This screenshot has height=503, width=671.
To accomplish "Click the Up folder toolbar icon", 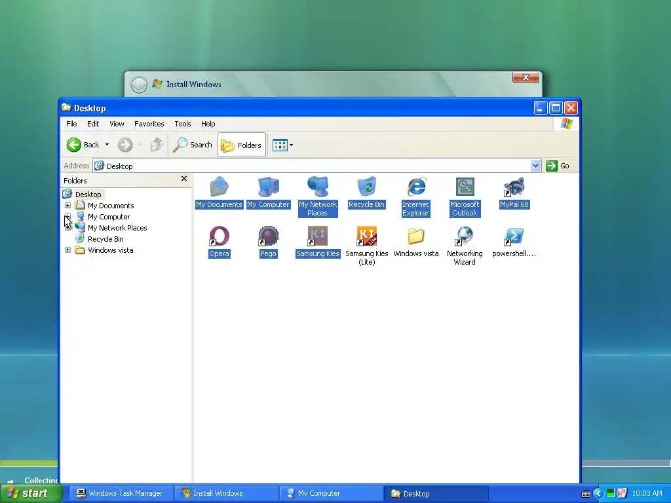I will (157, 145).
